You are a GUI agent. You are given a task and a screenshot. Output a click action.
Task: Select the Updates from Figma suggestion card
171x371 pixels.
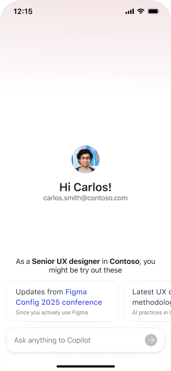coord(63,301)
